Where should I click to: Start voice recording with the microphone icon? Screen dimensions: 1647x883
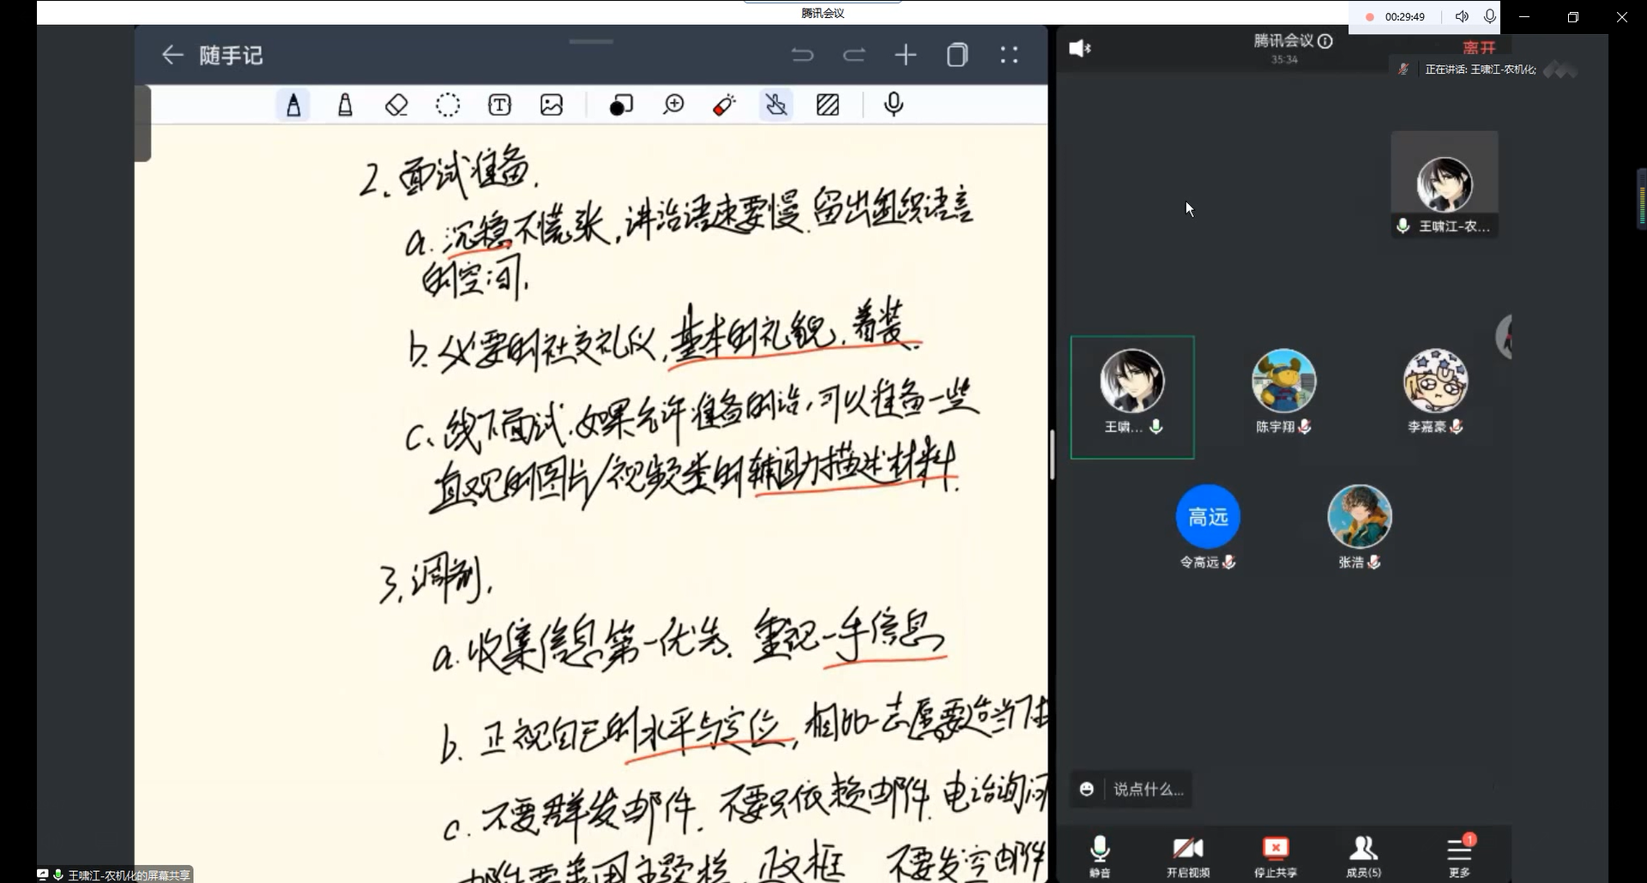(893, 105)
